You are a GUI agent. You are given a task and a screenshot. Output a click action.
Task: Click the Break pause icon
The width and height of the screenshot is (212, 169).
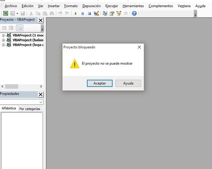point(83,13)
